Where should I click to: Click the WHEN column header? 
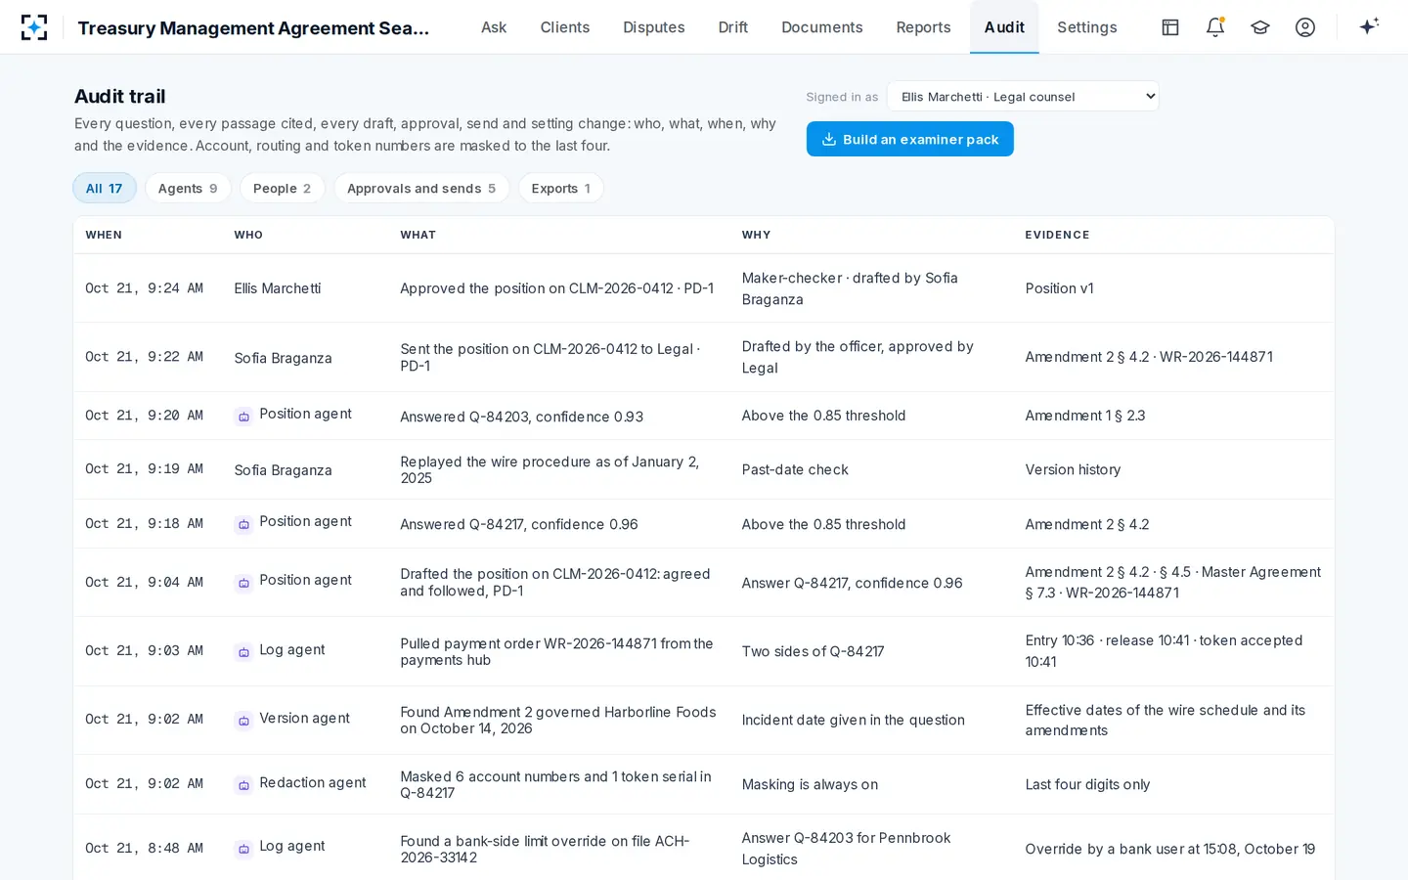[104, 235]
